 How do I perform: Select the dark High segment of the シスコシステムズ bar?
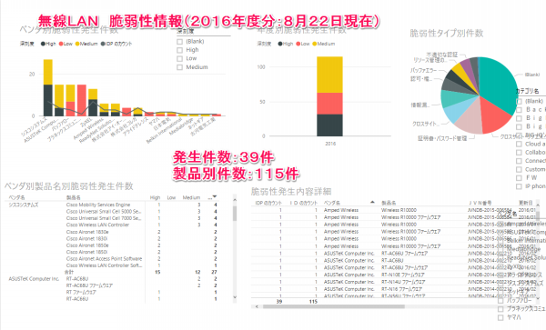48,100
